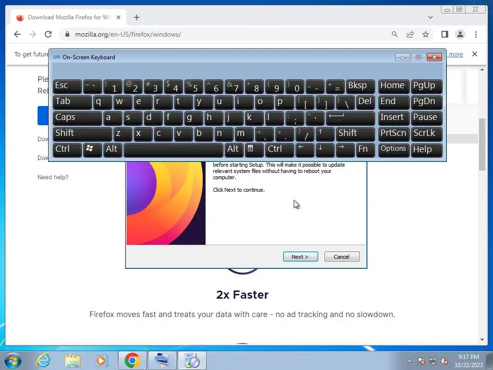
Task: Share this page via share icon
Action: tap(410, 34)
